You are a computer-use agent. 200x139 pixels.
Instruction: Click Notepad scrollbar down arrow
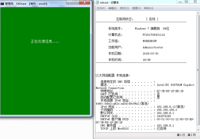198,130
